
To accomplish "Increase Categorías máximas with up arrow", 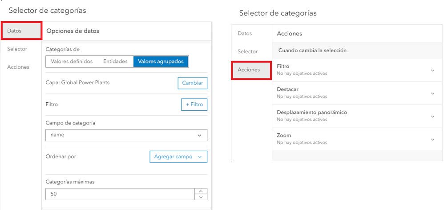I will click(x=201, y=191).
